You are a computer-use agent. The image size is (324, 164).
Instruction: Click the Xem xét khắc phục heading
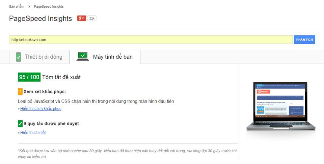point(45,91)
